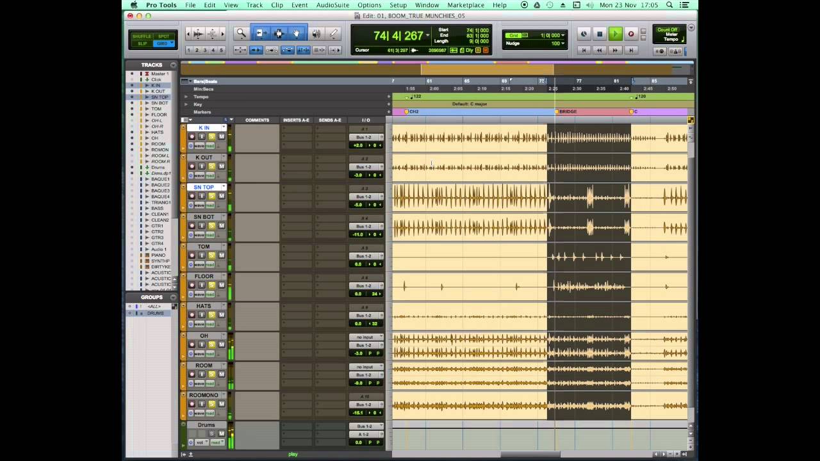Toggle Grid edit mode
The height and width of the screenshot is (461, 820).
point(163,44)
